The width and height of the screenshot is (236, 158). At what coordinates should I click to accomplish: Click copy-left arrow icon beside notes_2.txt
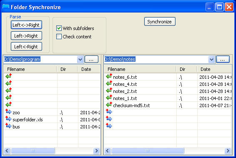(109, 90)
